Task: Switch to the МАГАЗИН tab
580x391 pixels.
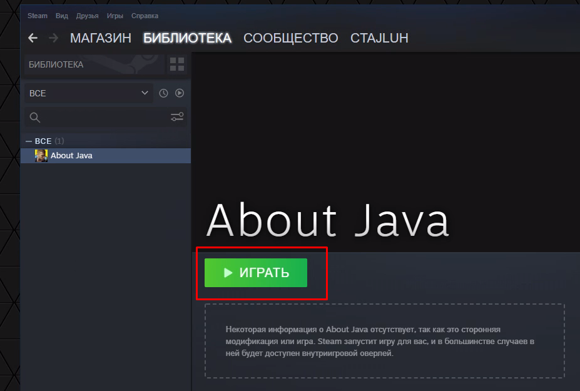Action: 101,38
